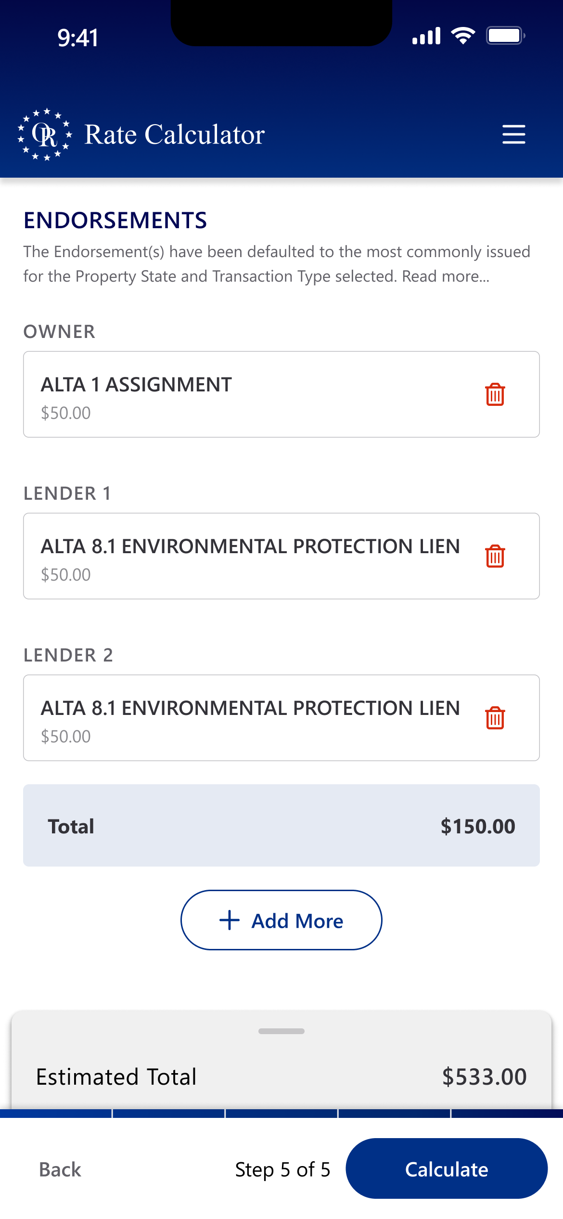Tap the first progress bar segment
The width and height of the screenshot is (563, 1219).
[55, 1114]
